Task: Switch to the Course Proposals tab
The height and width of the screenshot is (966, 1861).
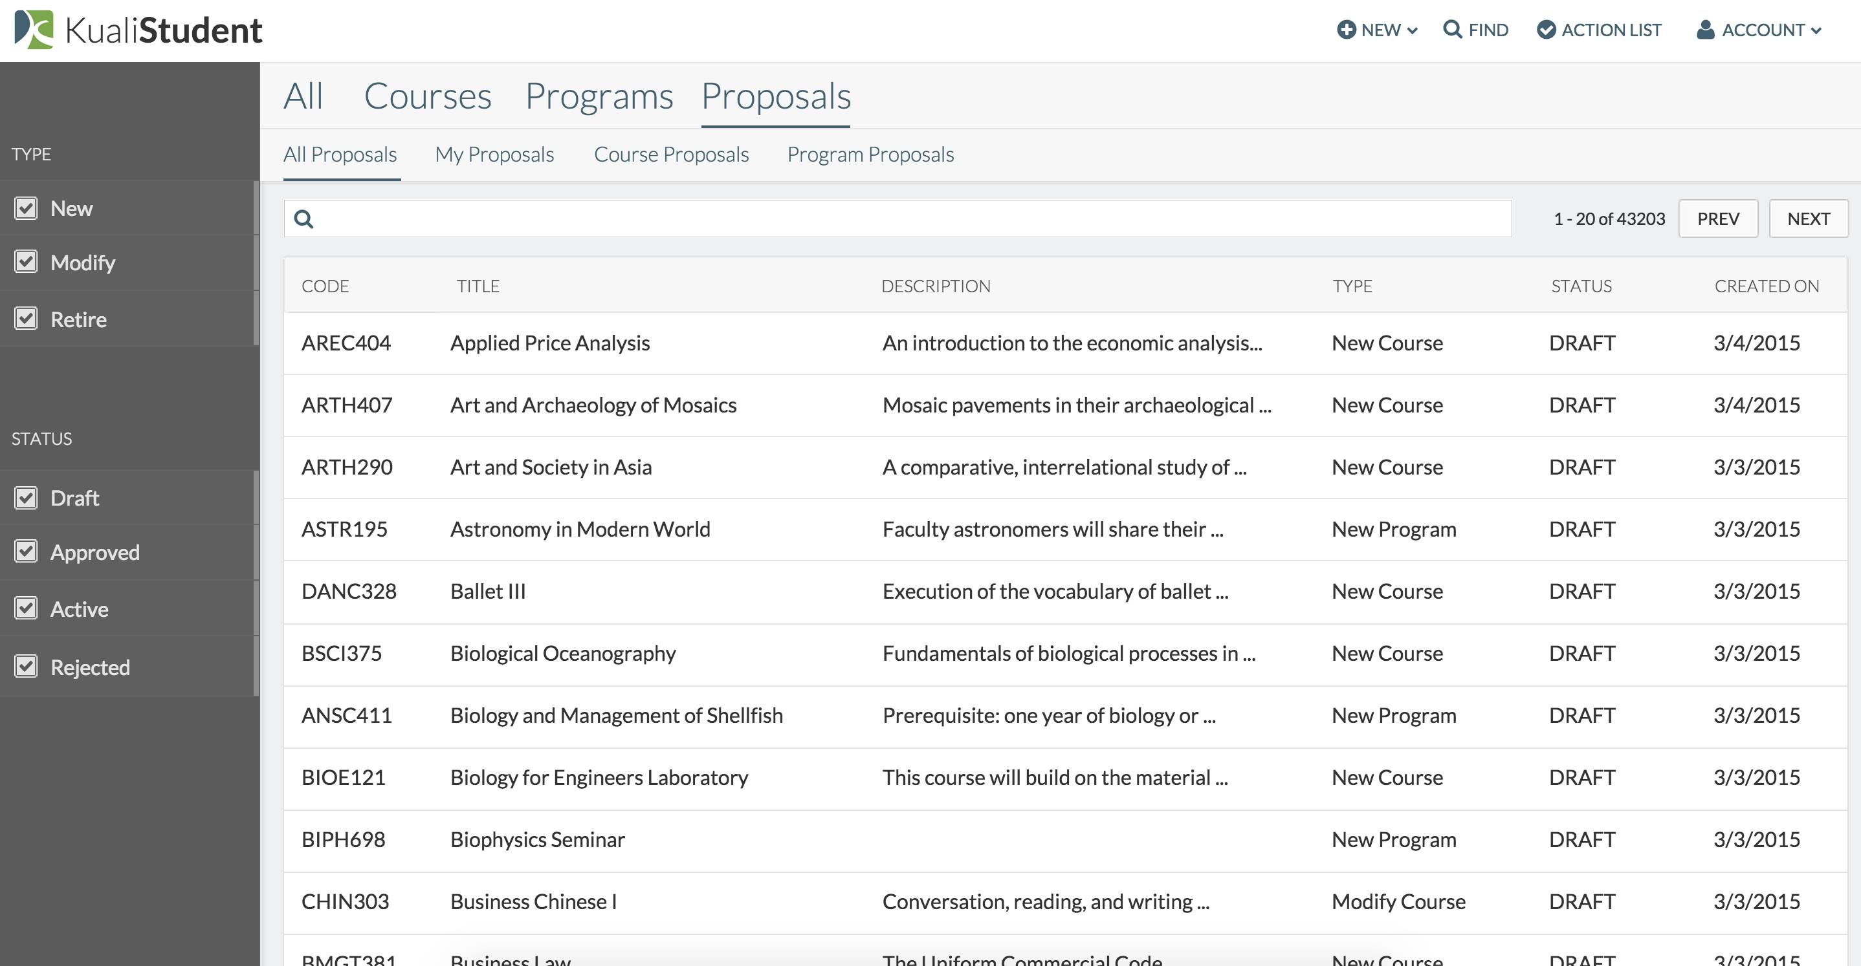Action: pos(672,155)
